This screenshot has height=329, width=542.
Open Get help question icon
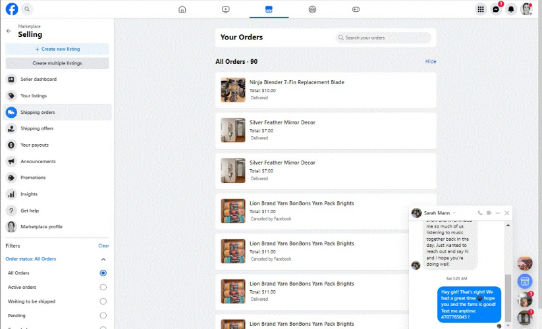11,211
